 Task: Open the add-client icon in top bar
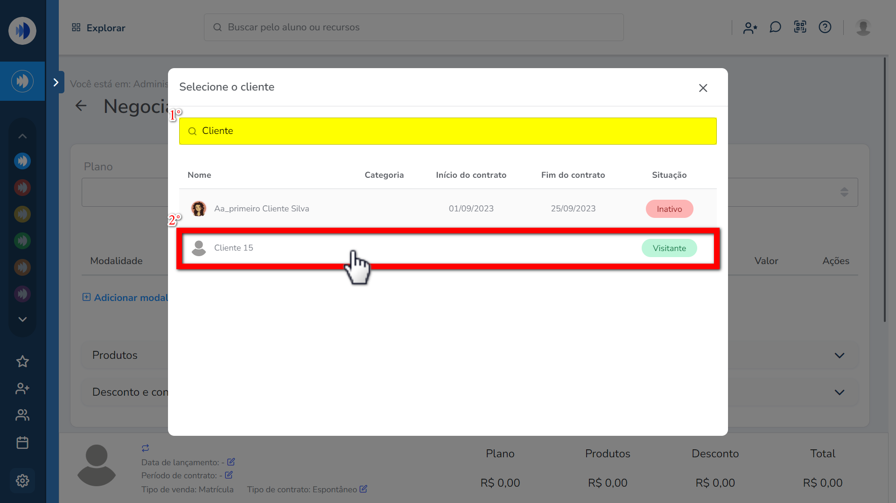(750, 28)
